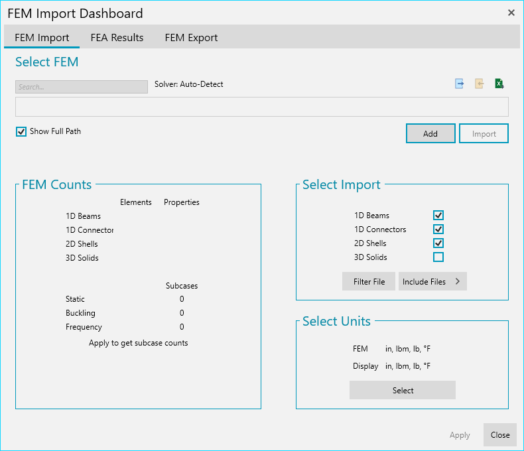The width and height of the screenshot is (524, 451).
Task: Click the '3D Solids' label in Select Import
Action: (371, 257)
